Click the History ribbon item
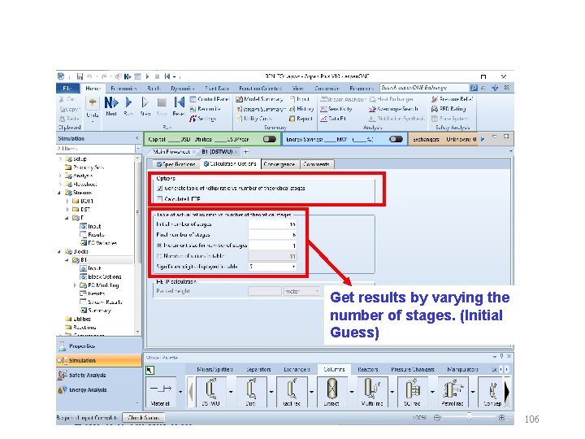The height and width of the screenshot is (439, 585). click(301, 109)
